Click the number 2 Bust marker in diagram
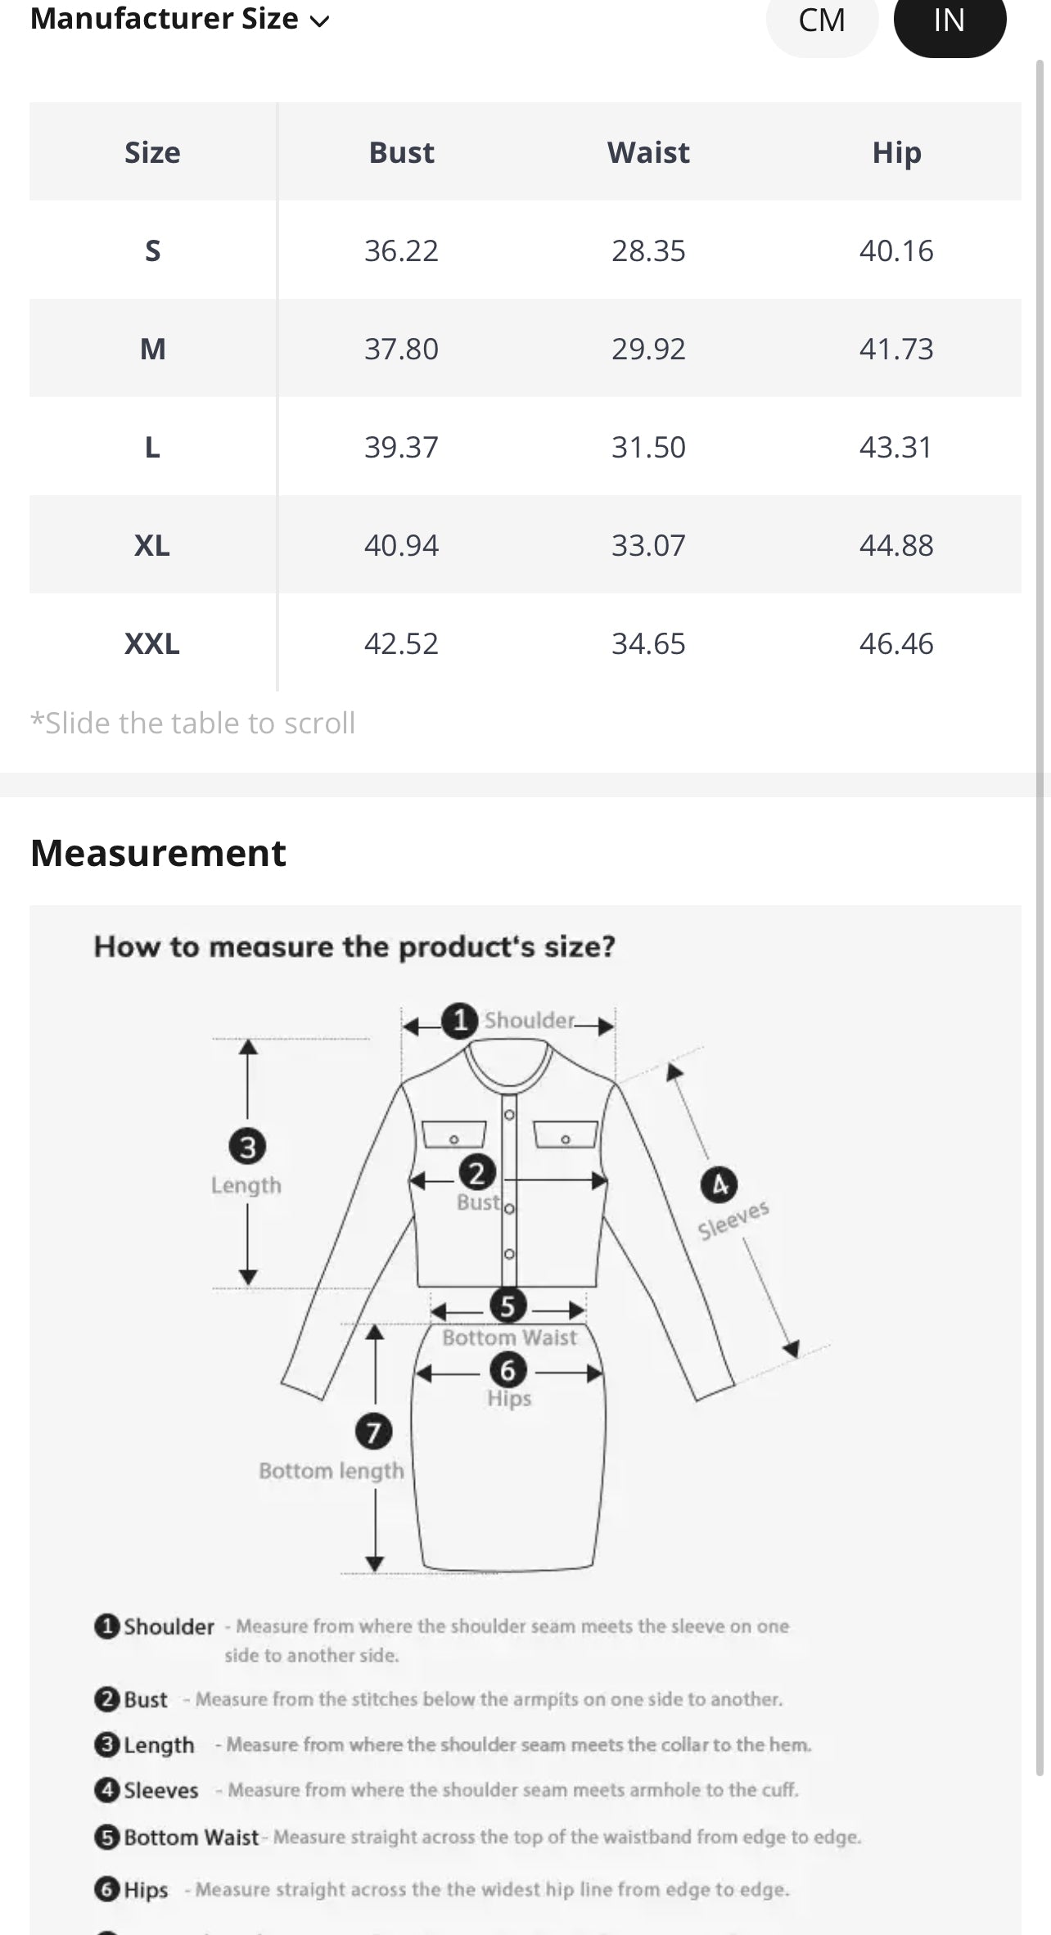This screenshot has width=1051, height=1935. click(x=477, y=1173)
